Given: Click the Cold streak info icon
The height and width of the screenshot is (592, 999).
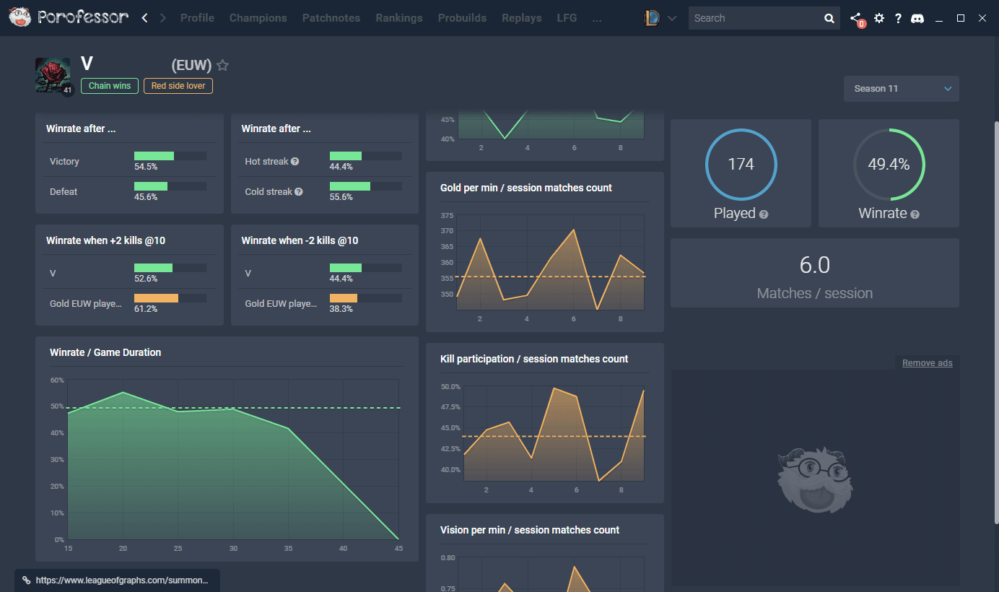Looking at the screenshot, I should coord(299,192).
